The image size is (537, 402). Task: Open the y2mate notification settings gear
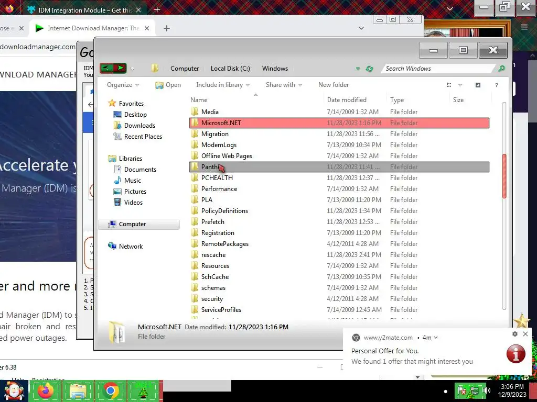[x=515, y=334]
